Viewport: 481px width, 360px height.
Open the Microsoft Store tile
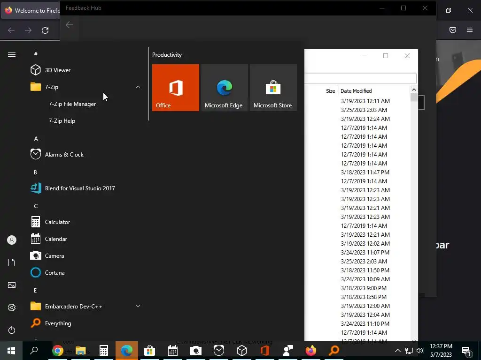[273, 88]
